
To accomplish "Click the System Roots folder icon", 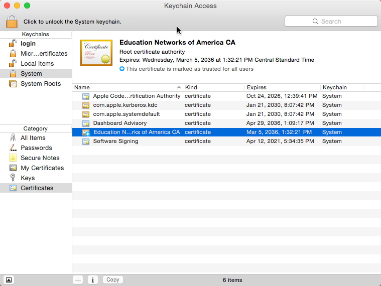I will click(x=13, y=83).
